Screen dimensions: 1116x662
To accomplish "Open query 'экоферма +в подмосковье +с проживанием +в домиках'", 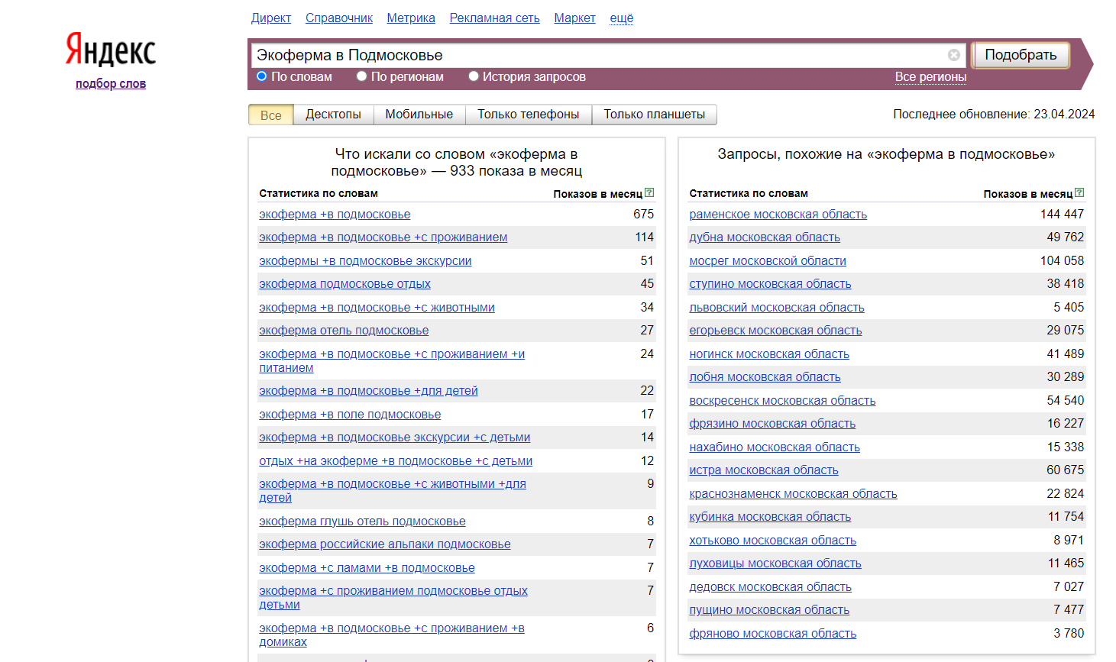I will [x=392, y=635].
